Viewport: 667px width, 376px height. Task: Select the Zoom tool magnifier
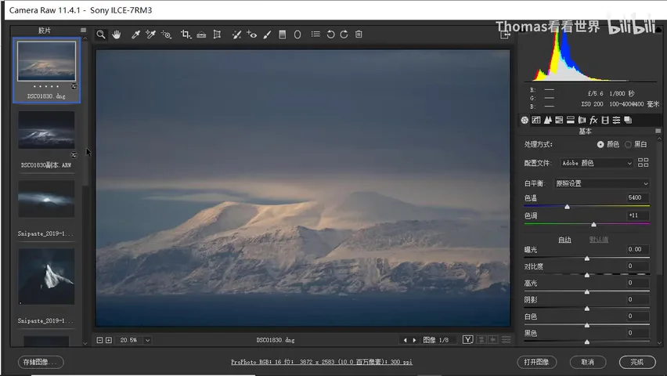click(101, 34)
